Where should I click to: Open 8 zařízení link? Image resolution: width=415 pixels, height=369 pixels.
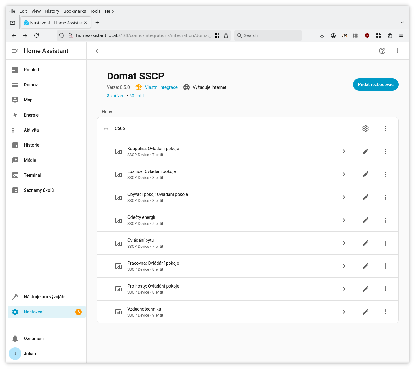click(116, 96)
